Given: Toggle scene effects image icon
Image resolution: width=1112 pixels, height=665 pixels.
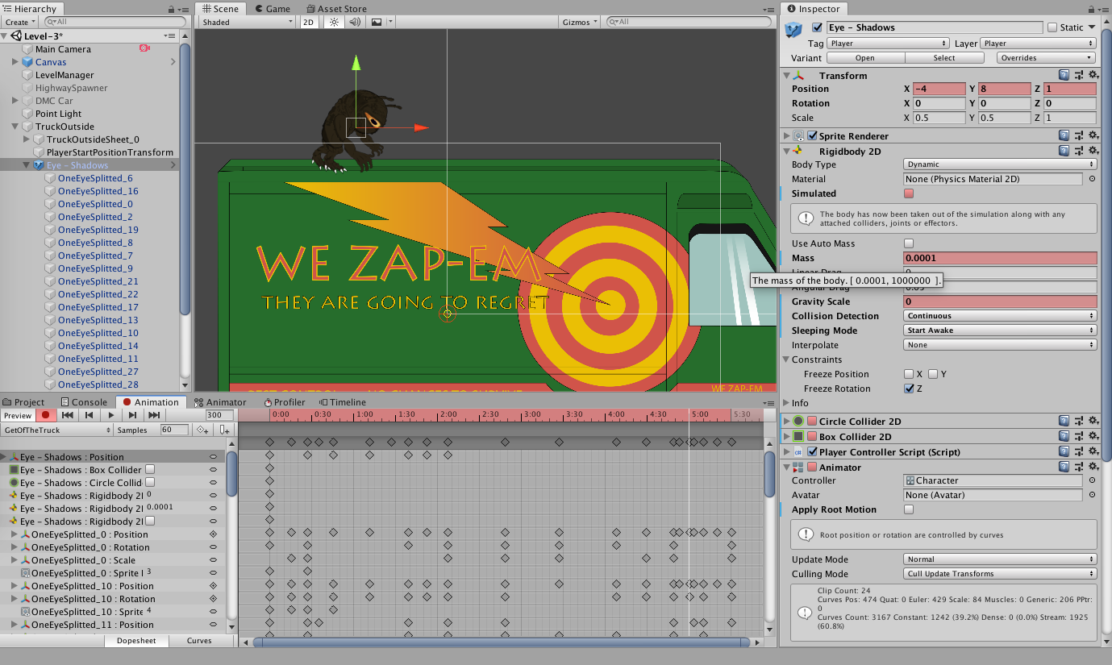Looking at the screenshot, I should 376,23.
